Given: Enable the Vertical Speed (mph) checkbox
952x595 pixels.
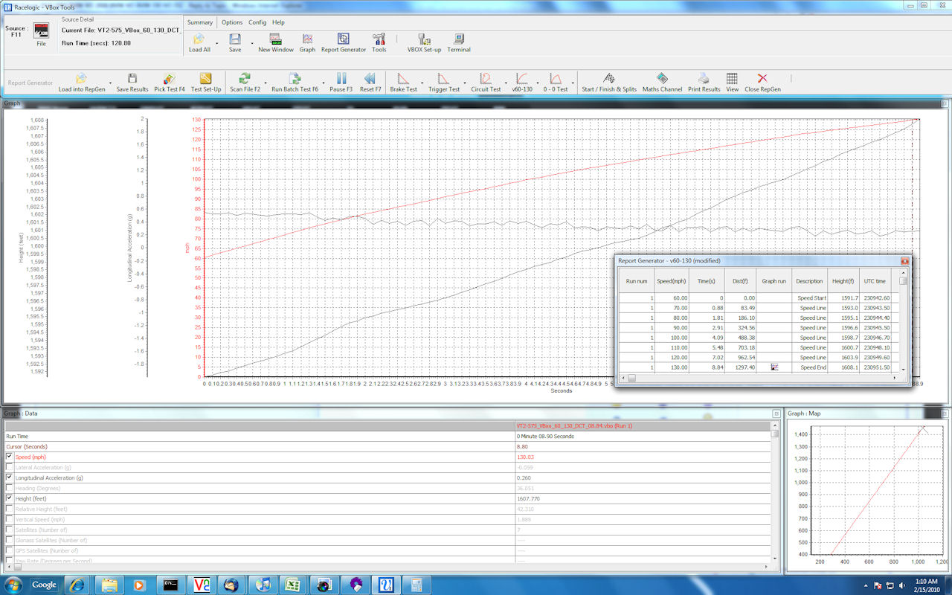Looking at the screenshot, I should (x=10, y=519).
